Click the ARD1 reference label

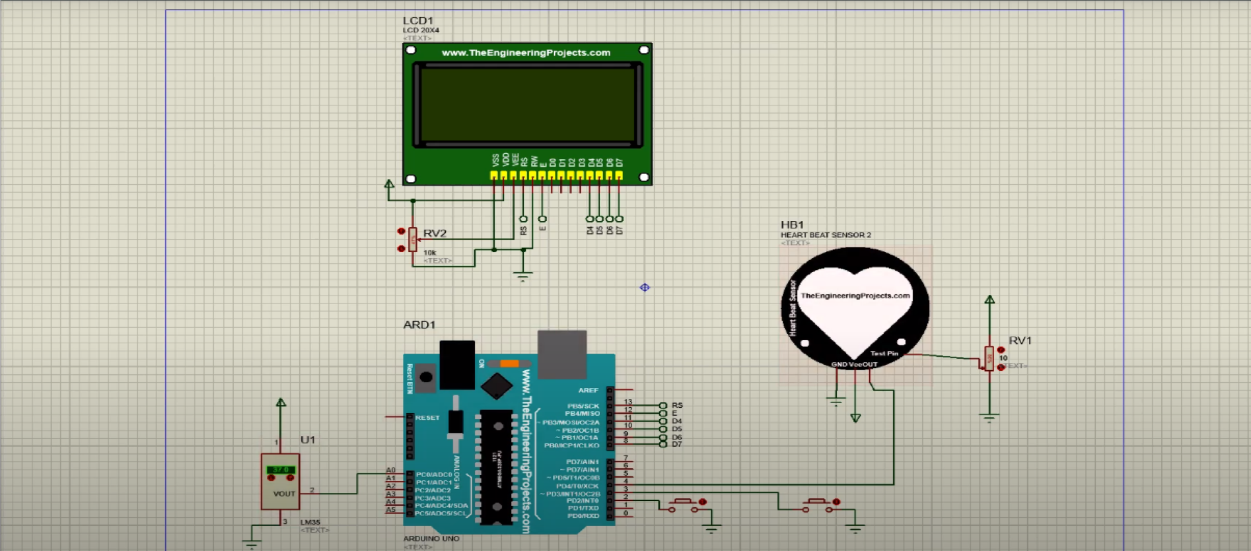419,325
